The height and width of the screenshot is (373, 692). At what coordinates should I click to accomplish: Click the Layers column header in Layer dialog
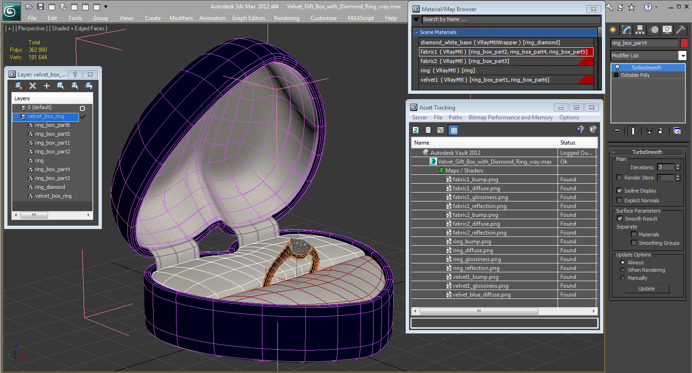[x=45, y=98]
